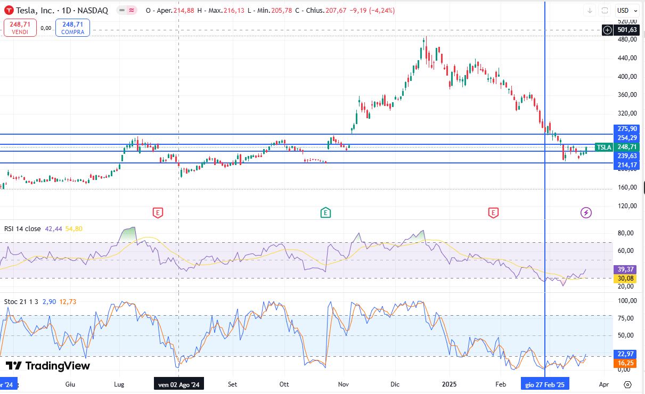Click the 275,90 horizontal line price label
This screenshot has height=394, width=645.
(x=627, y=129)
